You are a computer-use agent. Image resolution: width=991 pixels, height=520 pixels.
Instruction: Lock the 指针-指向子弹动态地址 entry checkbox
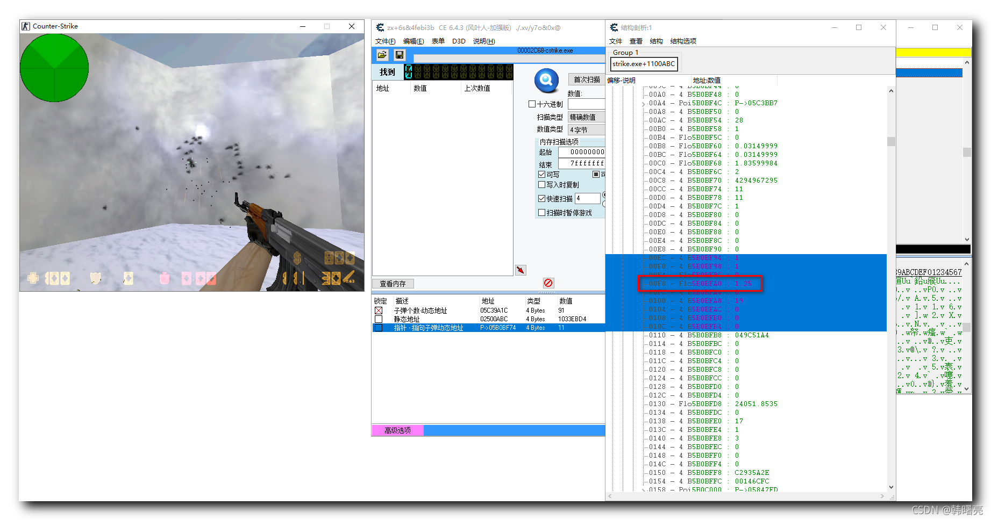(379, 328)
